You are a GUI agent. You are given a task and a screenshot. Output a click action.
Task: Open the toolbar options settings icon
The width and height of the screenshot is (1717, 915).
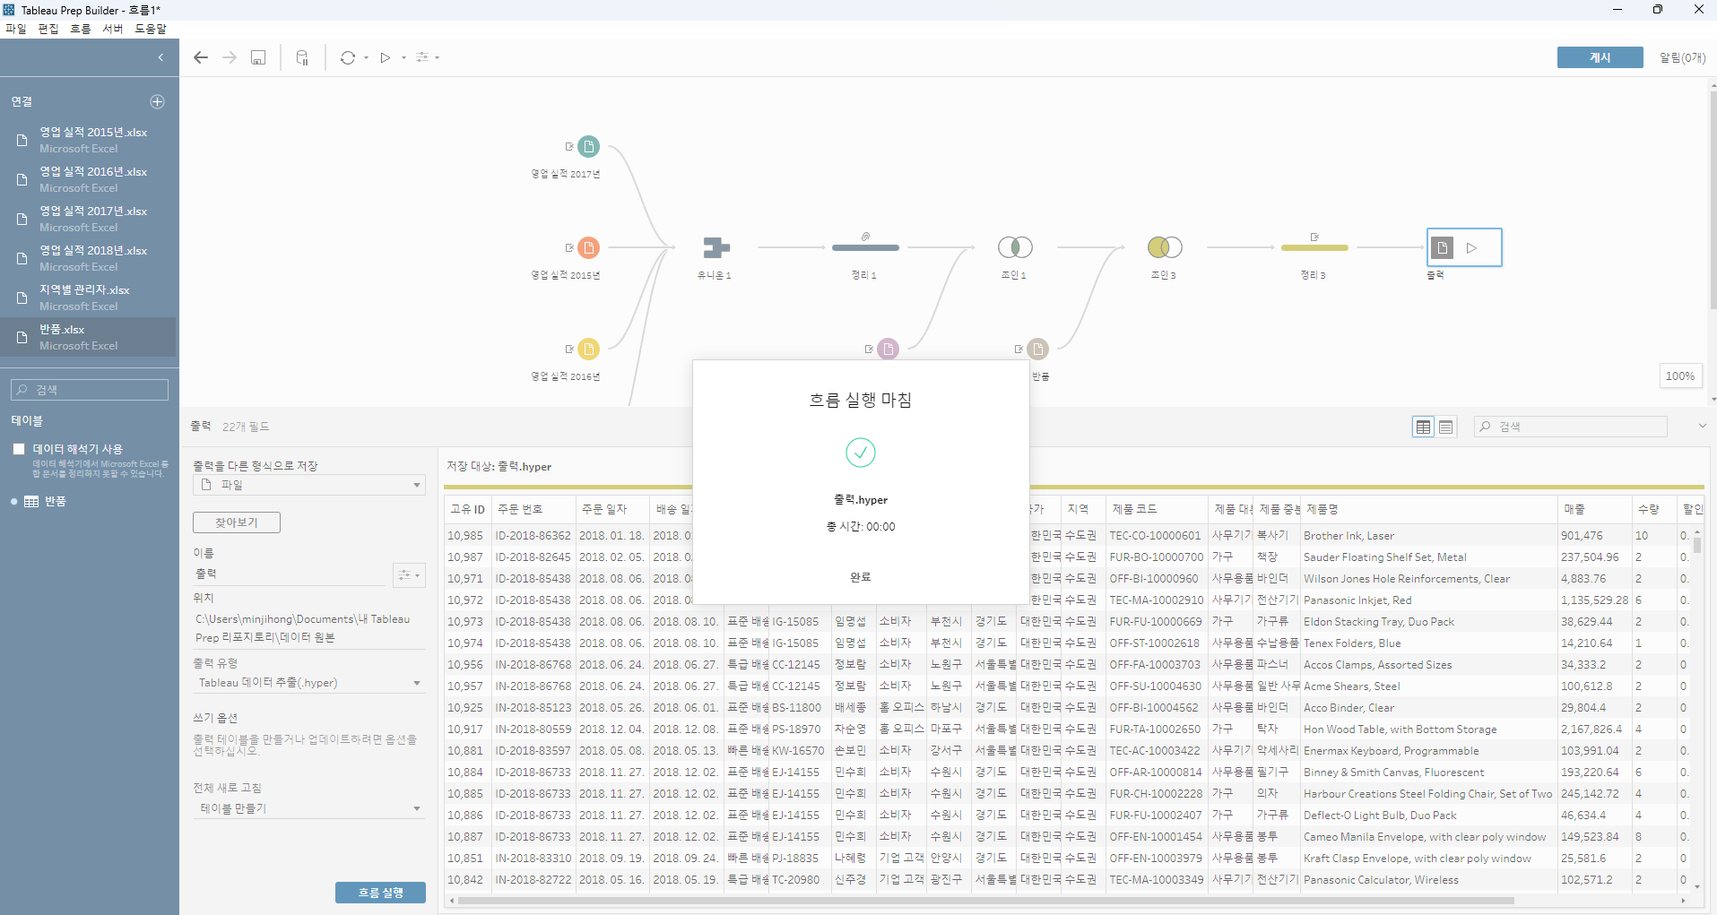[x=422, y=57]
